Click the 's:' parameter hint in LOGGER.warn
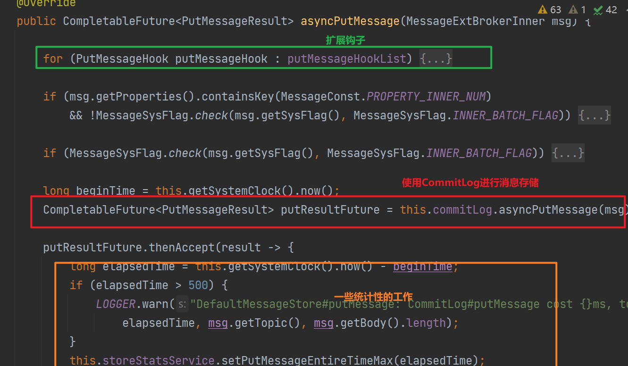Viewport: 628px width, 366px height. [182, 304]
